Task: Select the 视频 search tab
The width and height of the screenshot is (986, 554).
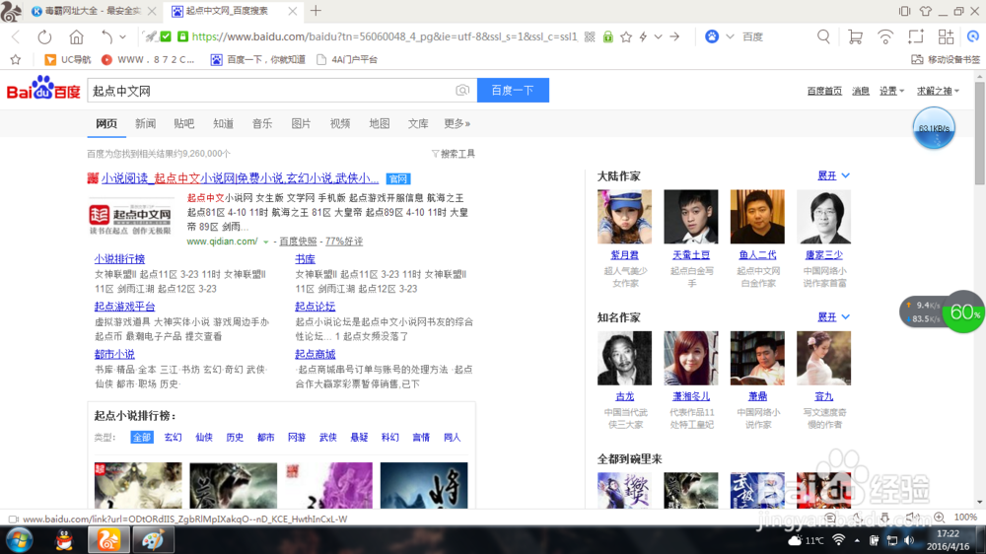Action: click(x=340, y=124)
